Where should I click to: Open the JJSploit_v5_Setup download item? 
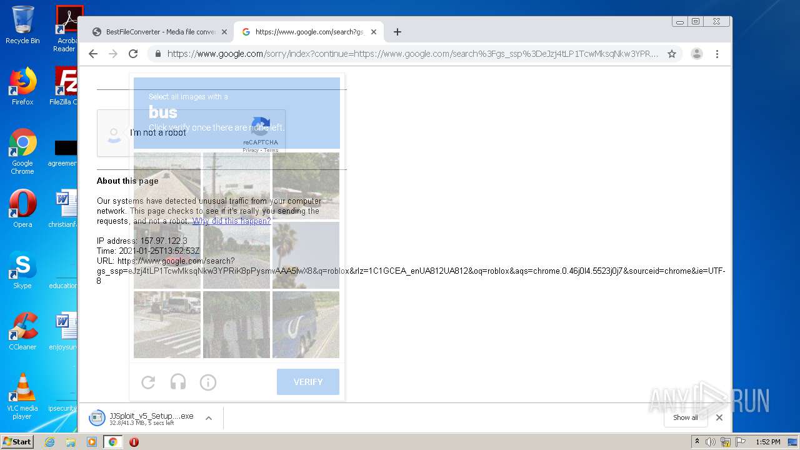tap(142, 418)
